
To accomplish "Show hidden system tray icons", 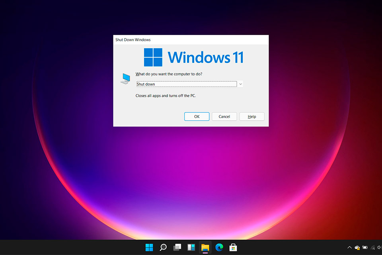I will 349,247.
